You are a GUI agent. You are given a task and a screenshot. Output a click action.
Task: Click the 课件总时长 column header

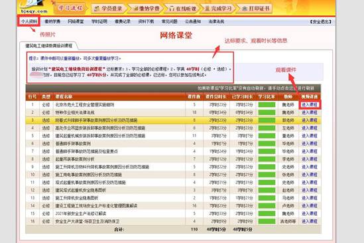[x=216, y=97]
